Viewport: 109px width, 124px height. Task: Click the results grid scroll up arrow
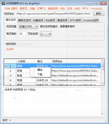[103, 61]
